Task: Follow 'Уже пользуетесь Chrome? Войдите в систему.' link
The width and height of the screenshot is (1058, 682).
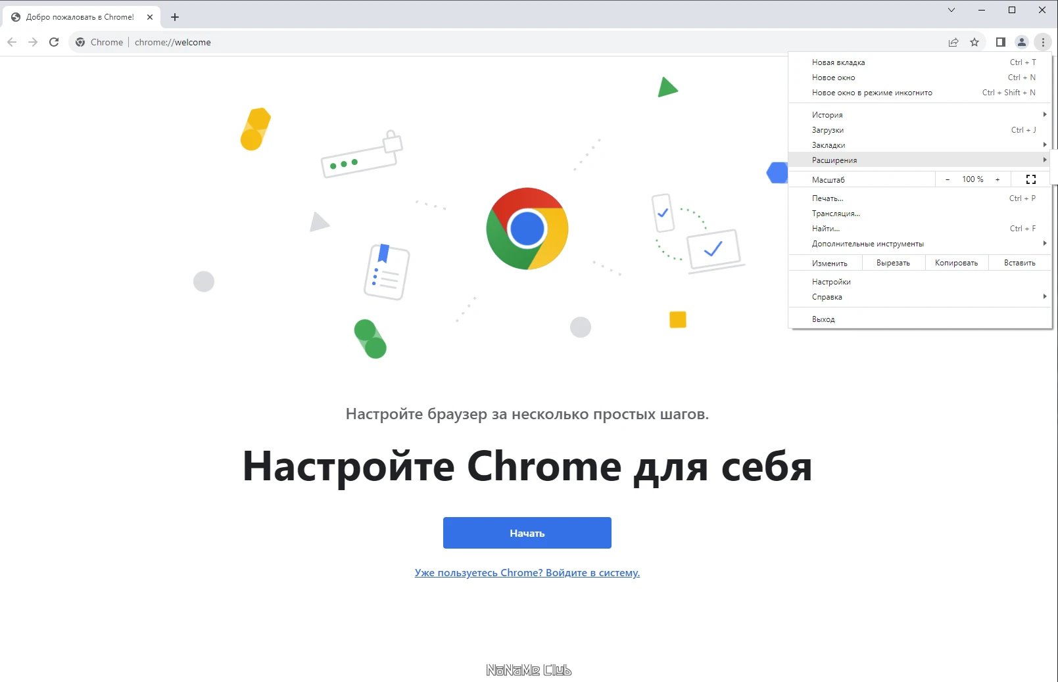Action: coord(527,573)
